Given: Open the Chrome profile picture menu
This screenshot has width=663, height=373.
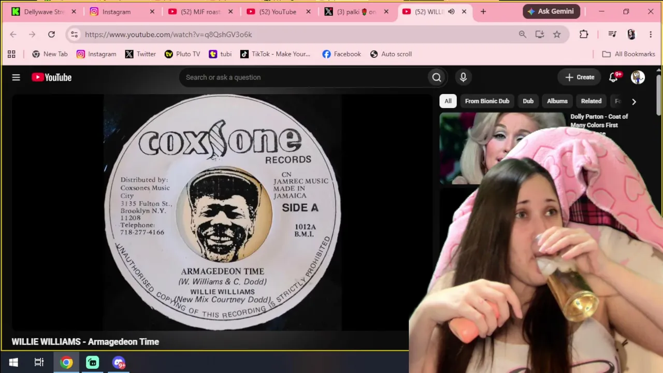Looking at the screenshot, I should [x=631, y=34].
